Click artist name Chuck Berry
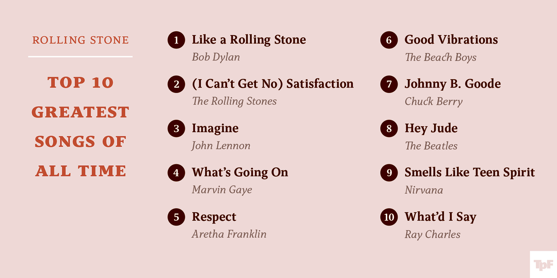 [434, 102]
